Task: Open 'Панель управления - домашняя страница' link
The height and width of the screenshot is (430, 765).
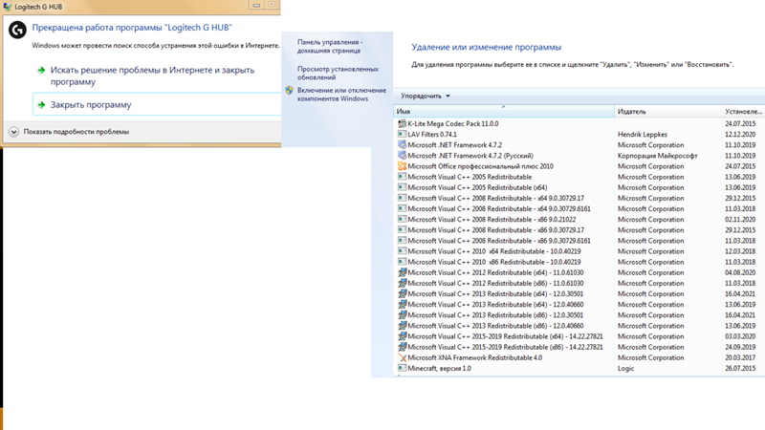Action: [x=330, y=46]
